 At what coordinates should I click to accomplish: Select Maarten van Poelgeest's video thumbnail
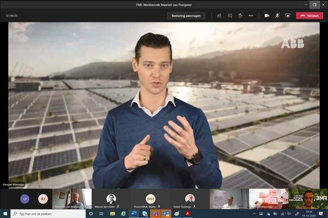(72, 199)
